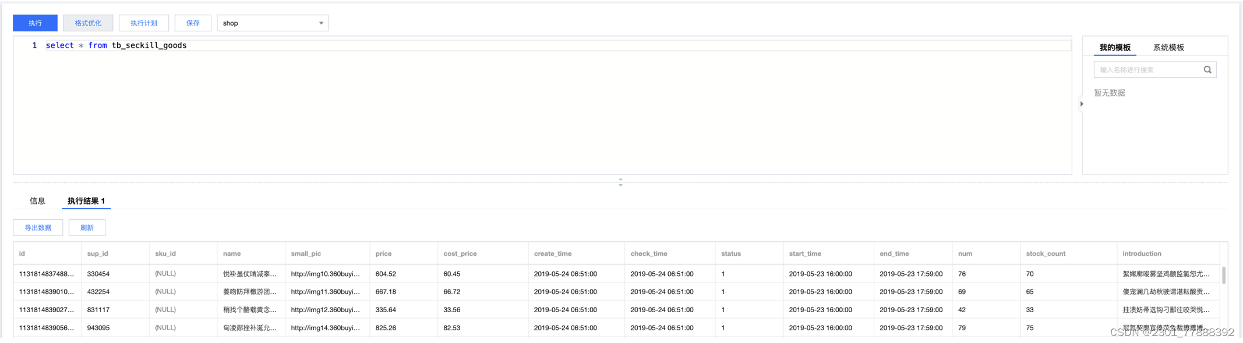The width and height of the screenshot is (1243, 343).
Task: Click price cell 335.64
Action: pos(404,310)
